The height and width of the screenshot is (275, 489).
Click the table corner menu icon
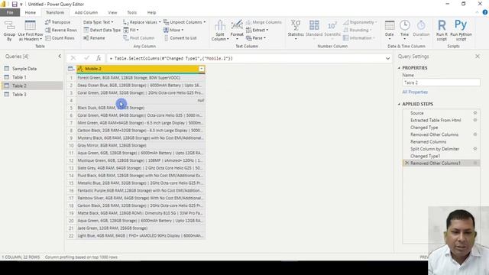[71, 69]
